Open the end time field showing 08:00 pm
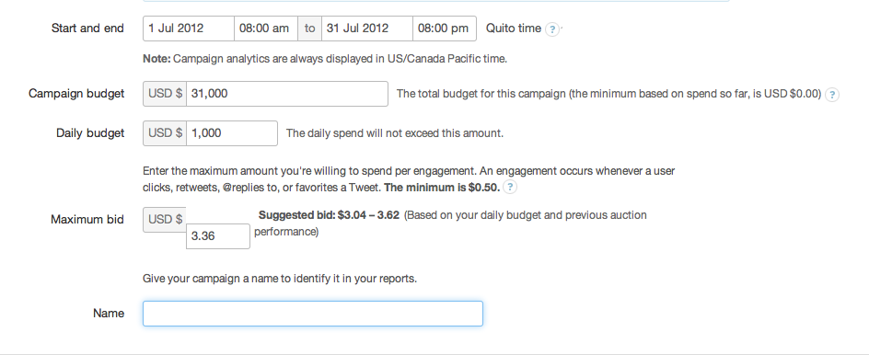 (445, 29)
